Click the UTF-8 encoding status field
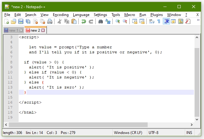Screen dimensions: 204x139 (x=154, y=133)
